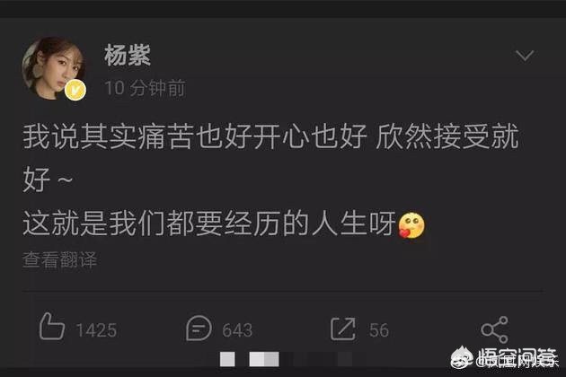Select the post line 这就是我们都要经历的人生呀
566x377 pixels.
tap(209, 224)
